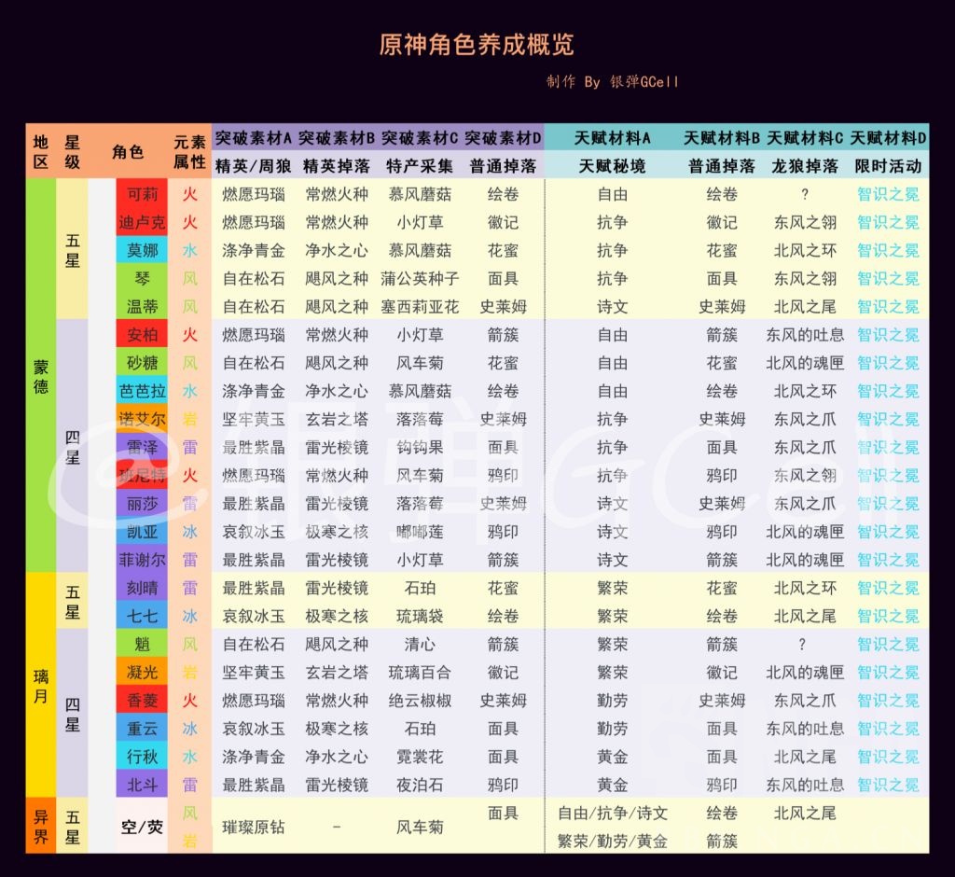
Task: Select character cell 刻晴
Action: [142, 588]
